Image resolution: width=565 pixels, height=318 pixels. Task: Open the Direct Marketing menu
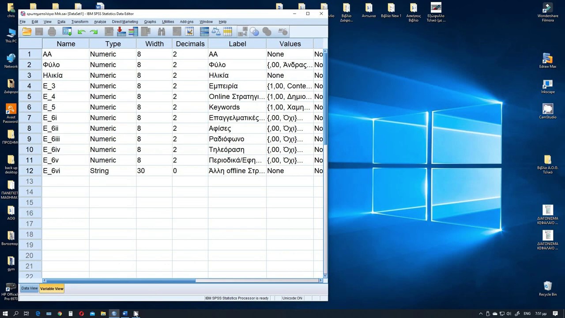[125, 22]
